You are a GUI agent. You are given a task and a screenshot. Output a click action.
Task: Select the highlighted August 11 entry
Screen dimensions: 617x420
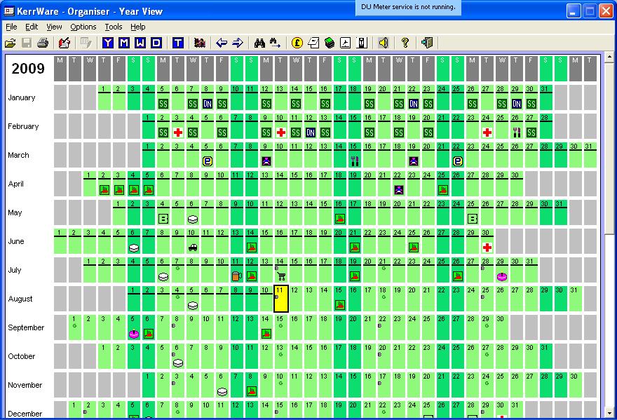280,298
